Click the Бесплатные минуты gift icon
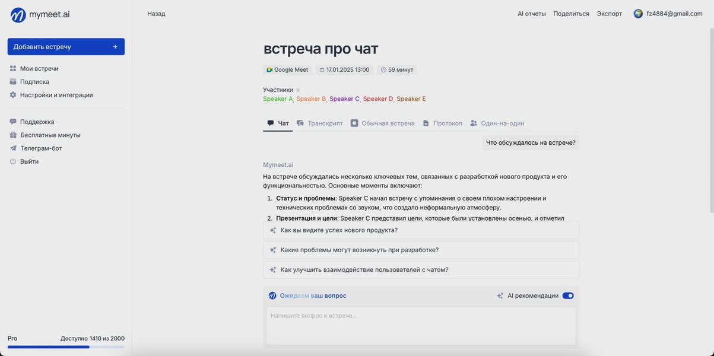714x356 pixels. [13, 135]
